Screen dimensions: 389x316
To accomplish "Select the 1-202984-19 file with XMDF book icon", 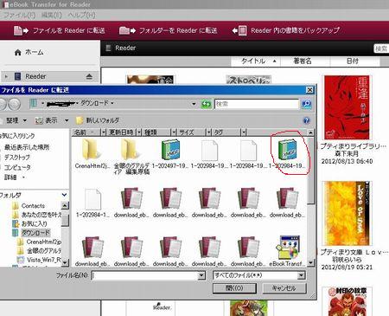I will tap(287, 154).
